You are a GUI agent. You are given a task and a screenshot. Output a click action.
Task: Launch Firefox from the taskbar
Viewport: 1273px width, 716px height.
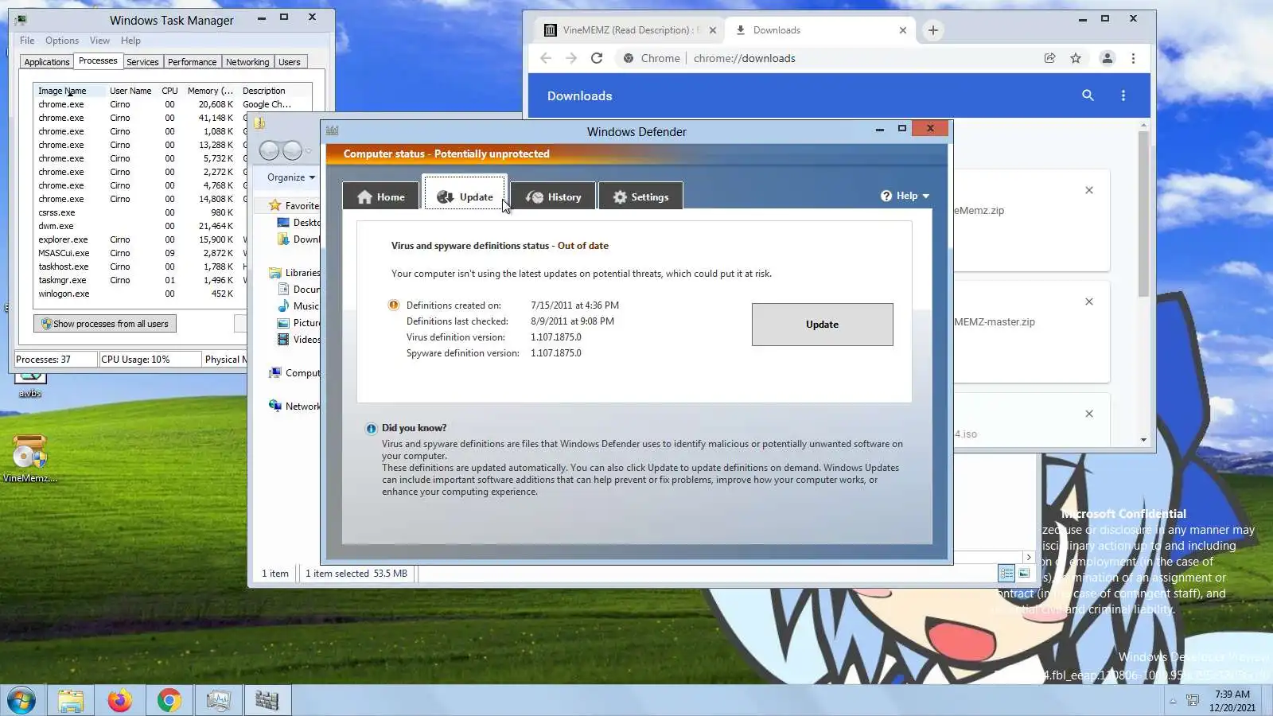(119, 701)
